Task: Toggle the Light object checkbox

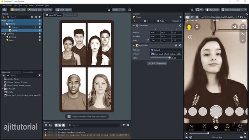Action: click(x=40, y=40)
